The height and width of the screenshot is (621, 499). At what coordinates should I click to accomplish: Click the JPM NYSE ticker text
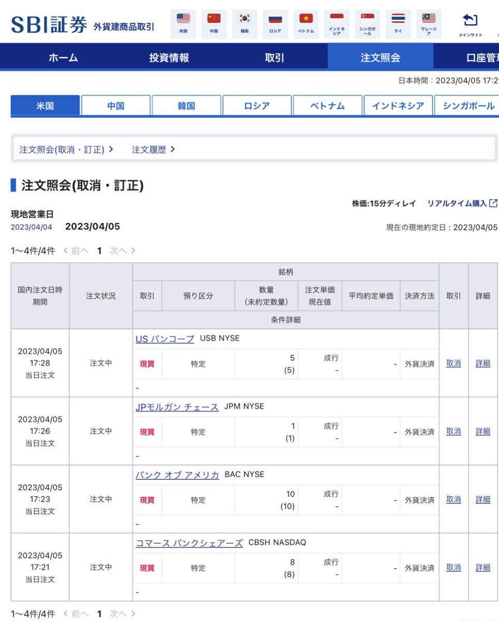[x=244, y=406]
